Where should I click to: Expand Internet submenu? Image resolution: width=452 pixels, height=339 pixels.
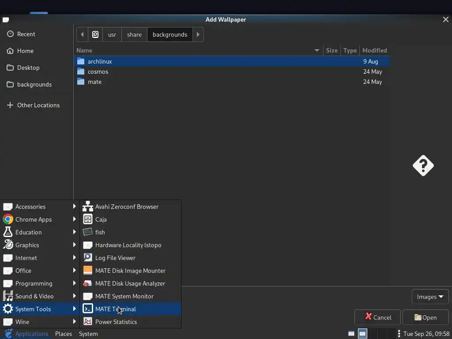coord(40,258)
